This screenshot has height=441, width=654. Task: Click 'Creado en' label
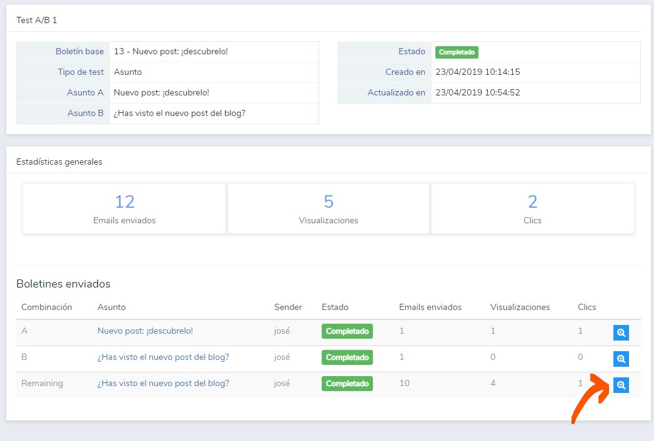(405, 72)
